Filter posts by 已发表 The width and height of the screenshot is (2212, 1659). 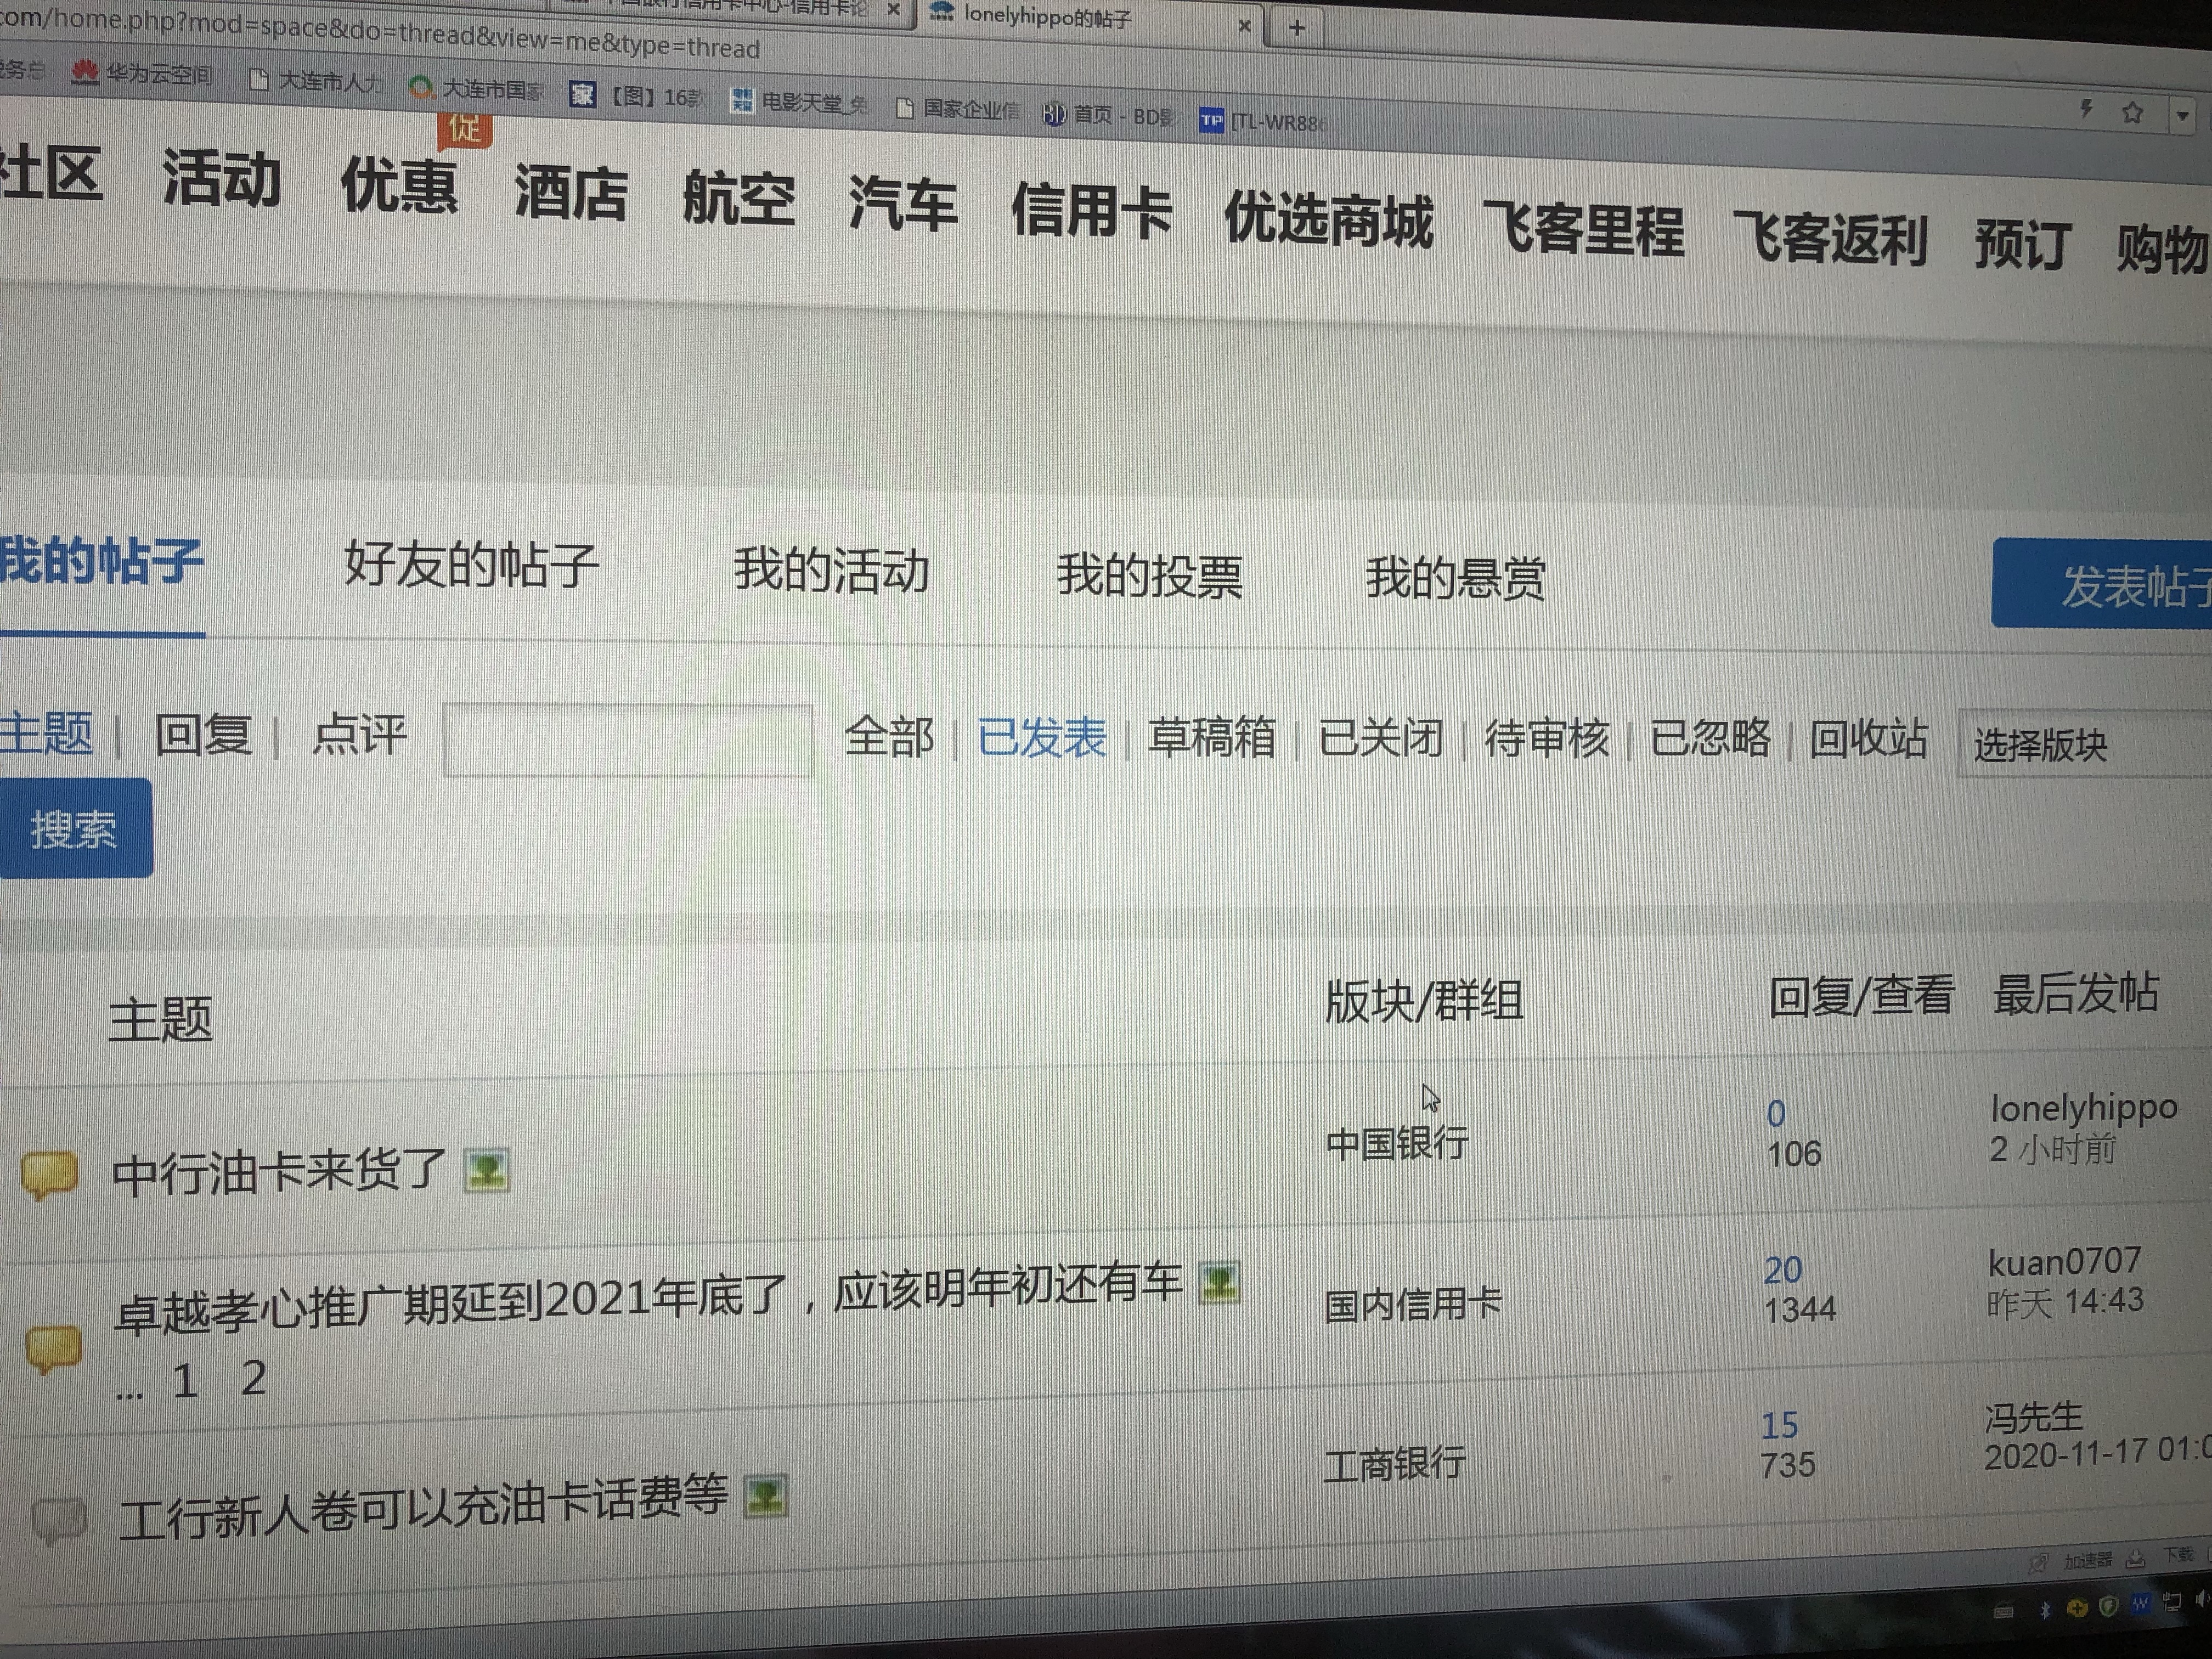[1042, 739]
